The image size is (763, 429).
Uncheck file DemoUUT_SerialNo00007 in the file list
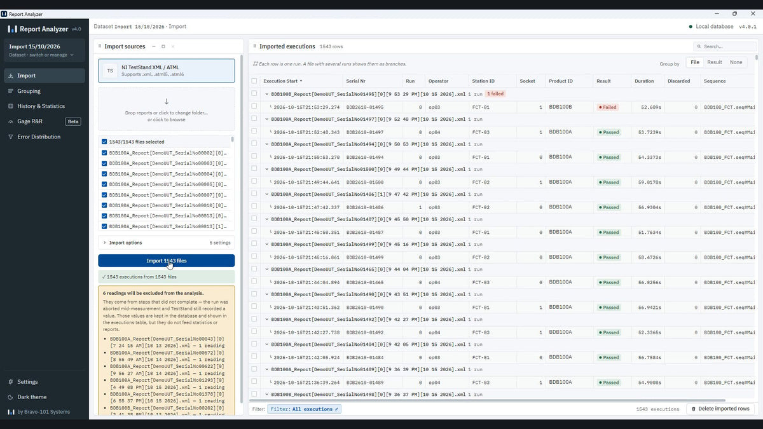point(104,194)
